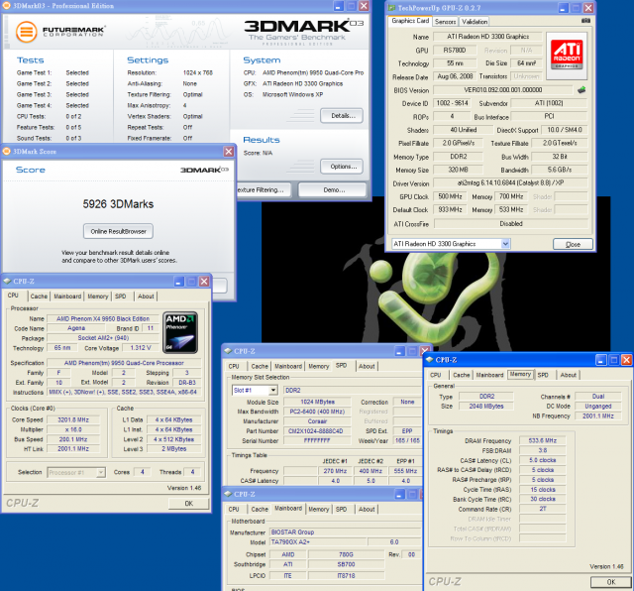Select the About tab in the CPU-Z SPD window
The image size is (634, 591).
point(367,366)
